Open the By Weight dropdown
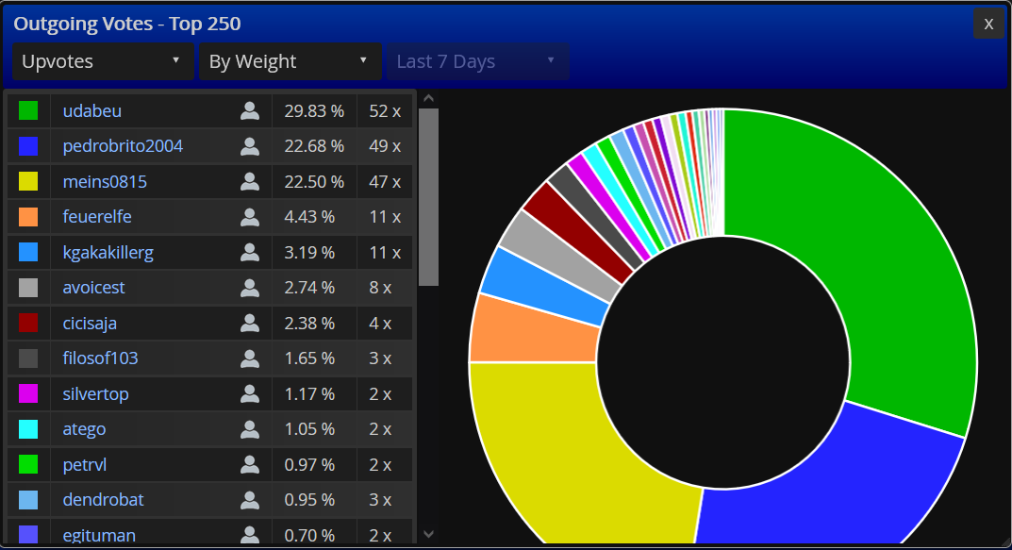The image size is (1012, 550). click(290, 61)
